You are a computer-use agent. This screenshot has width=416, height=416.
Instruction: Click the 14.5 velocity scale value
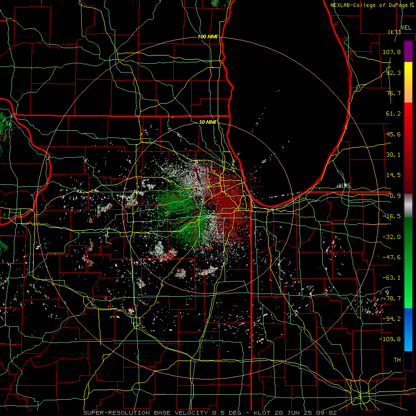pyautogui.click(x=393, y=175)
